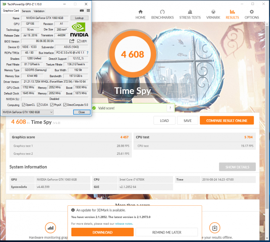
Task: Click the LOAD button
Action: coord(164,121)
